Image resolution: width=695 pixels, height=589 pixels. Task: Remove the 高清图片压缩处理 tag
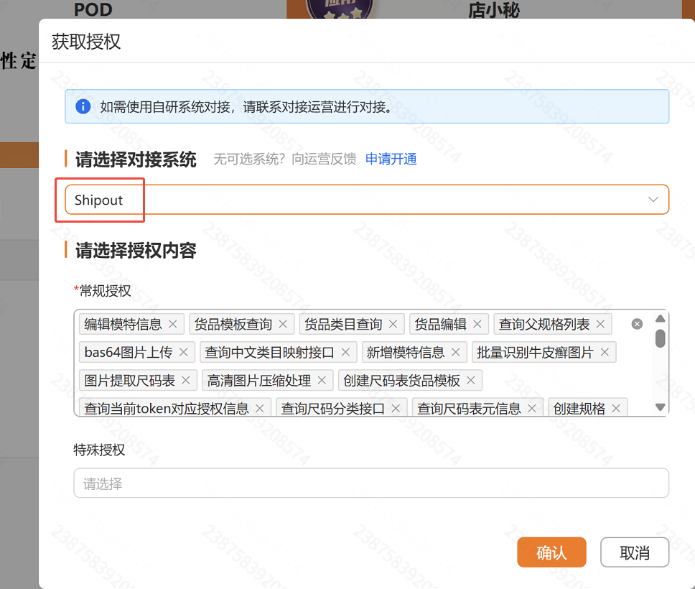tap(322, 381)
